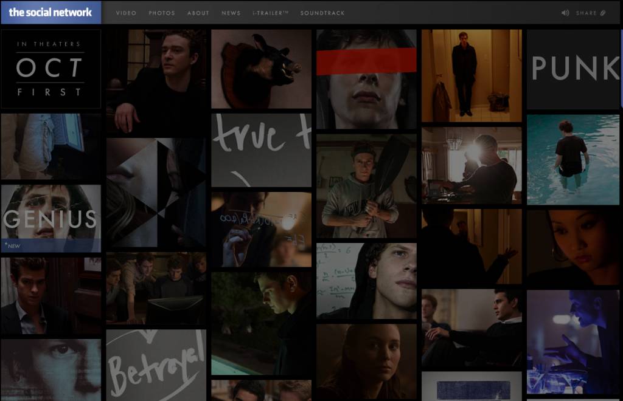The width and height of the screenshot is (623, 401).
Task: Open the backlit man at desk photo
Action: coord(472,165)
